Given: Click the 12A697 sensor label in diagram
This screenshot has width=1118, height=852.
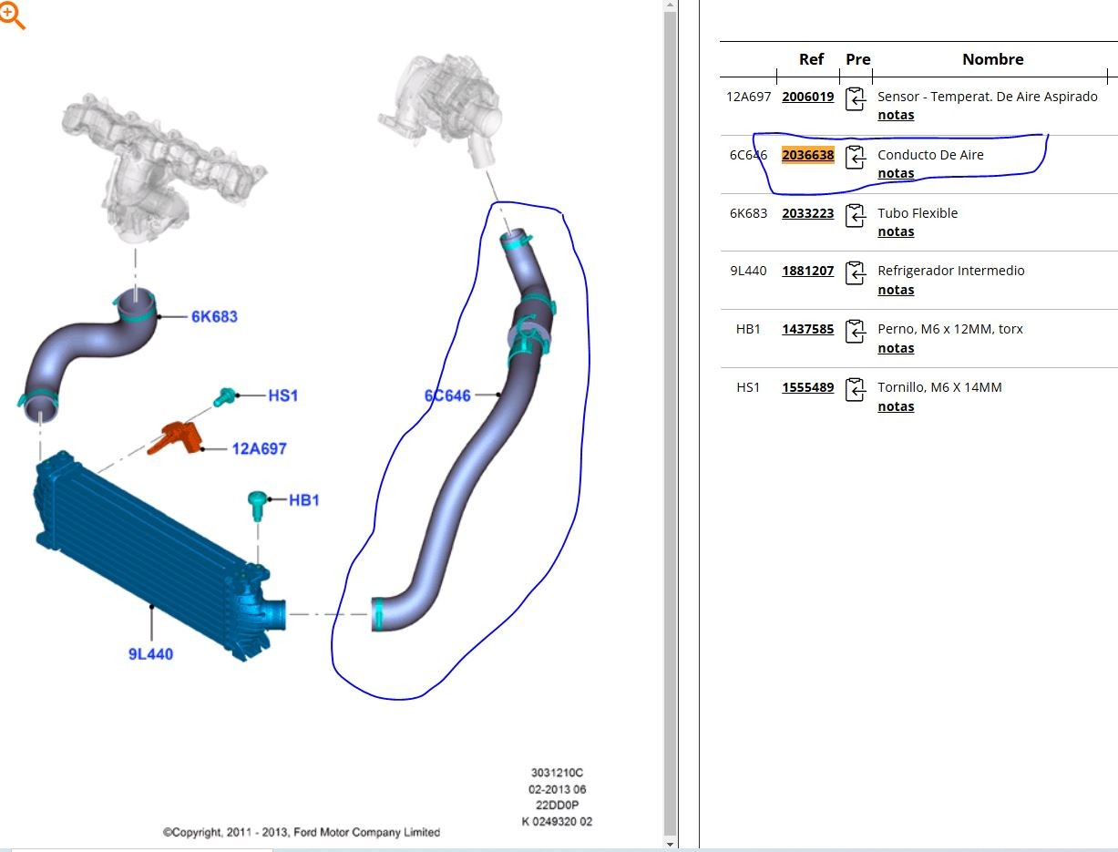Looking at the screenshot, I should tap(259, 448).
